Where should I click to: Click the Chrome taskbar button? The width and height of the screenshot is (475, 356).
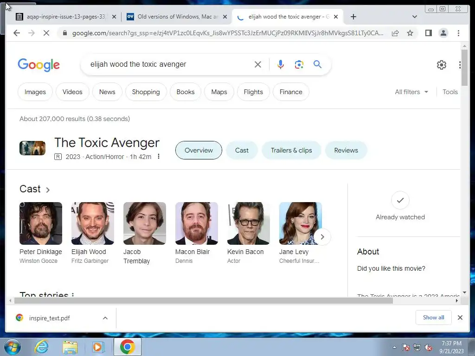click(128, 347)
